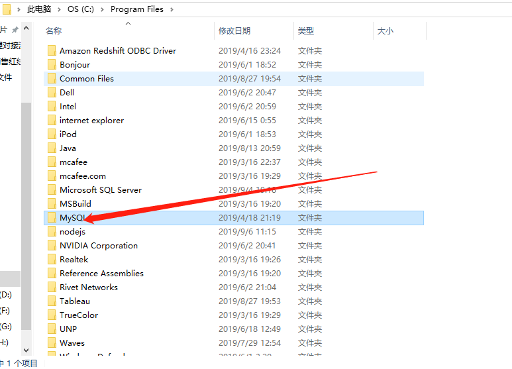Viewport: 512px width, 369px height.
Task: Click the date 2019/7/29 12:54
Action: coord(250,343)
